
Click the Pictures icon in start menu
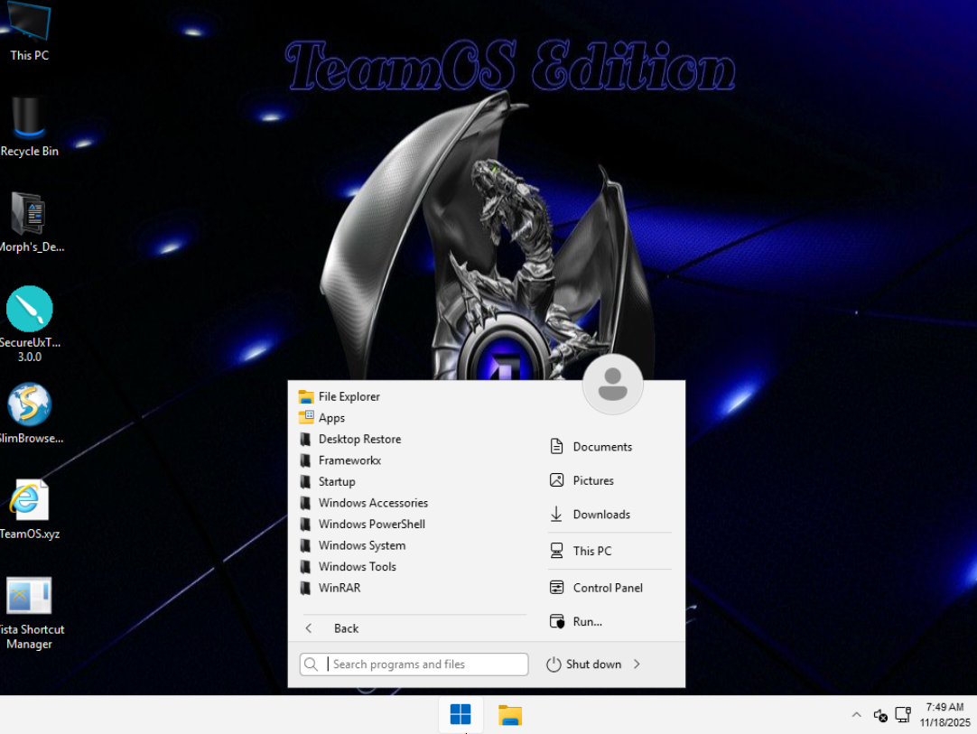[556, 479]
